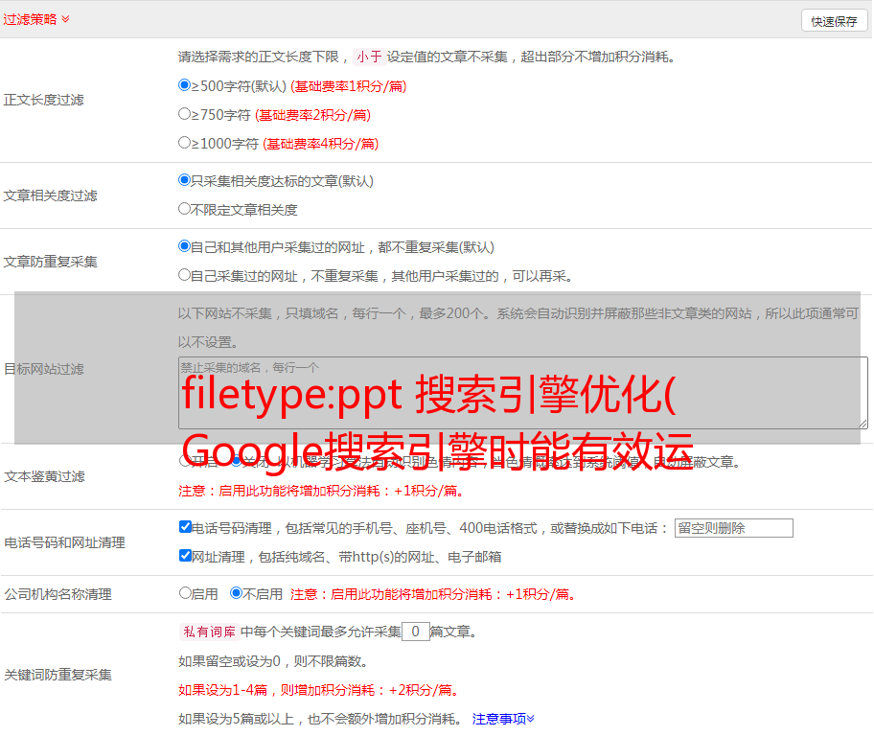Choose the ≥750字符 length option
874x736 pixels.
(x=184, y=114)
